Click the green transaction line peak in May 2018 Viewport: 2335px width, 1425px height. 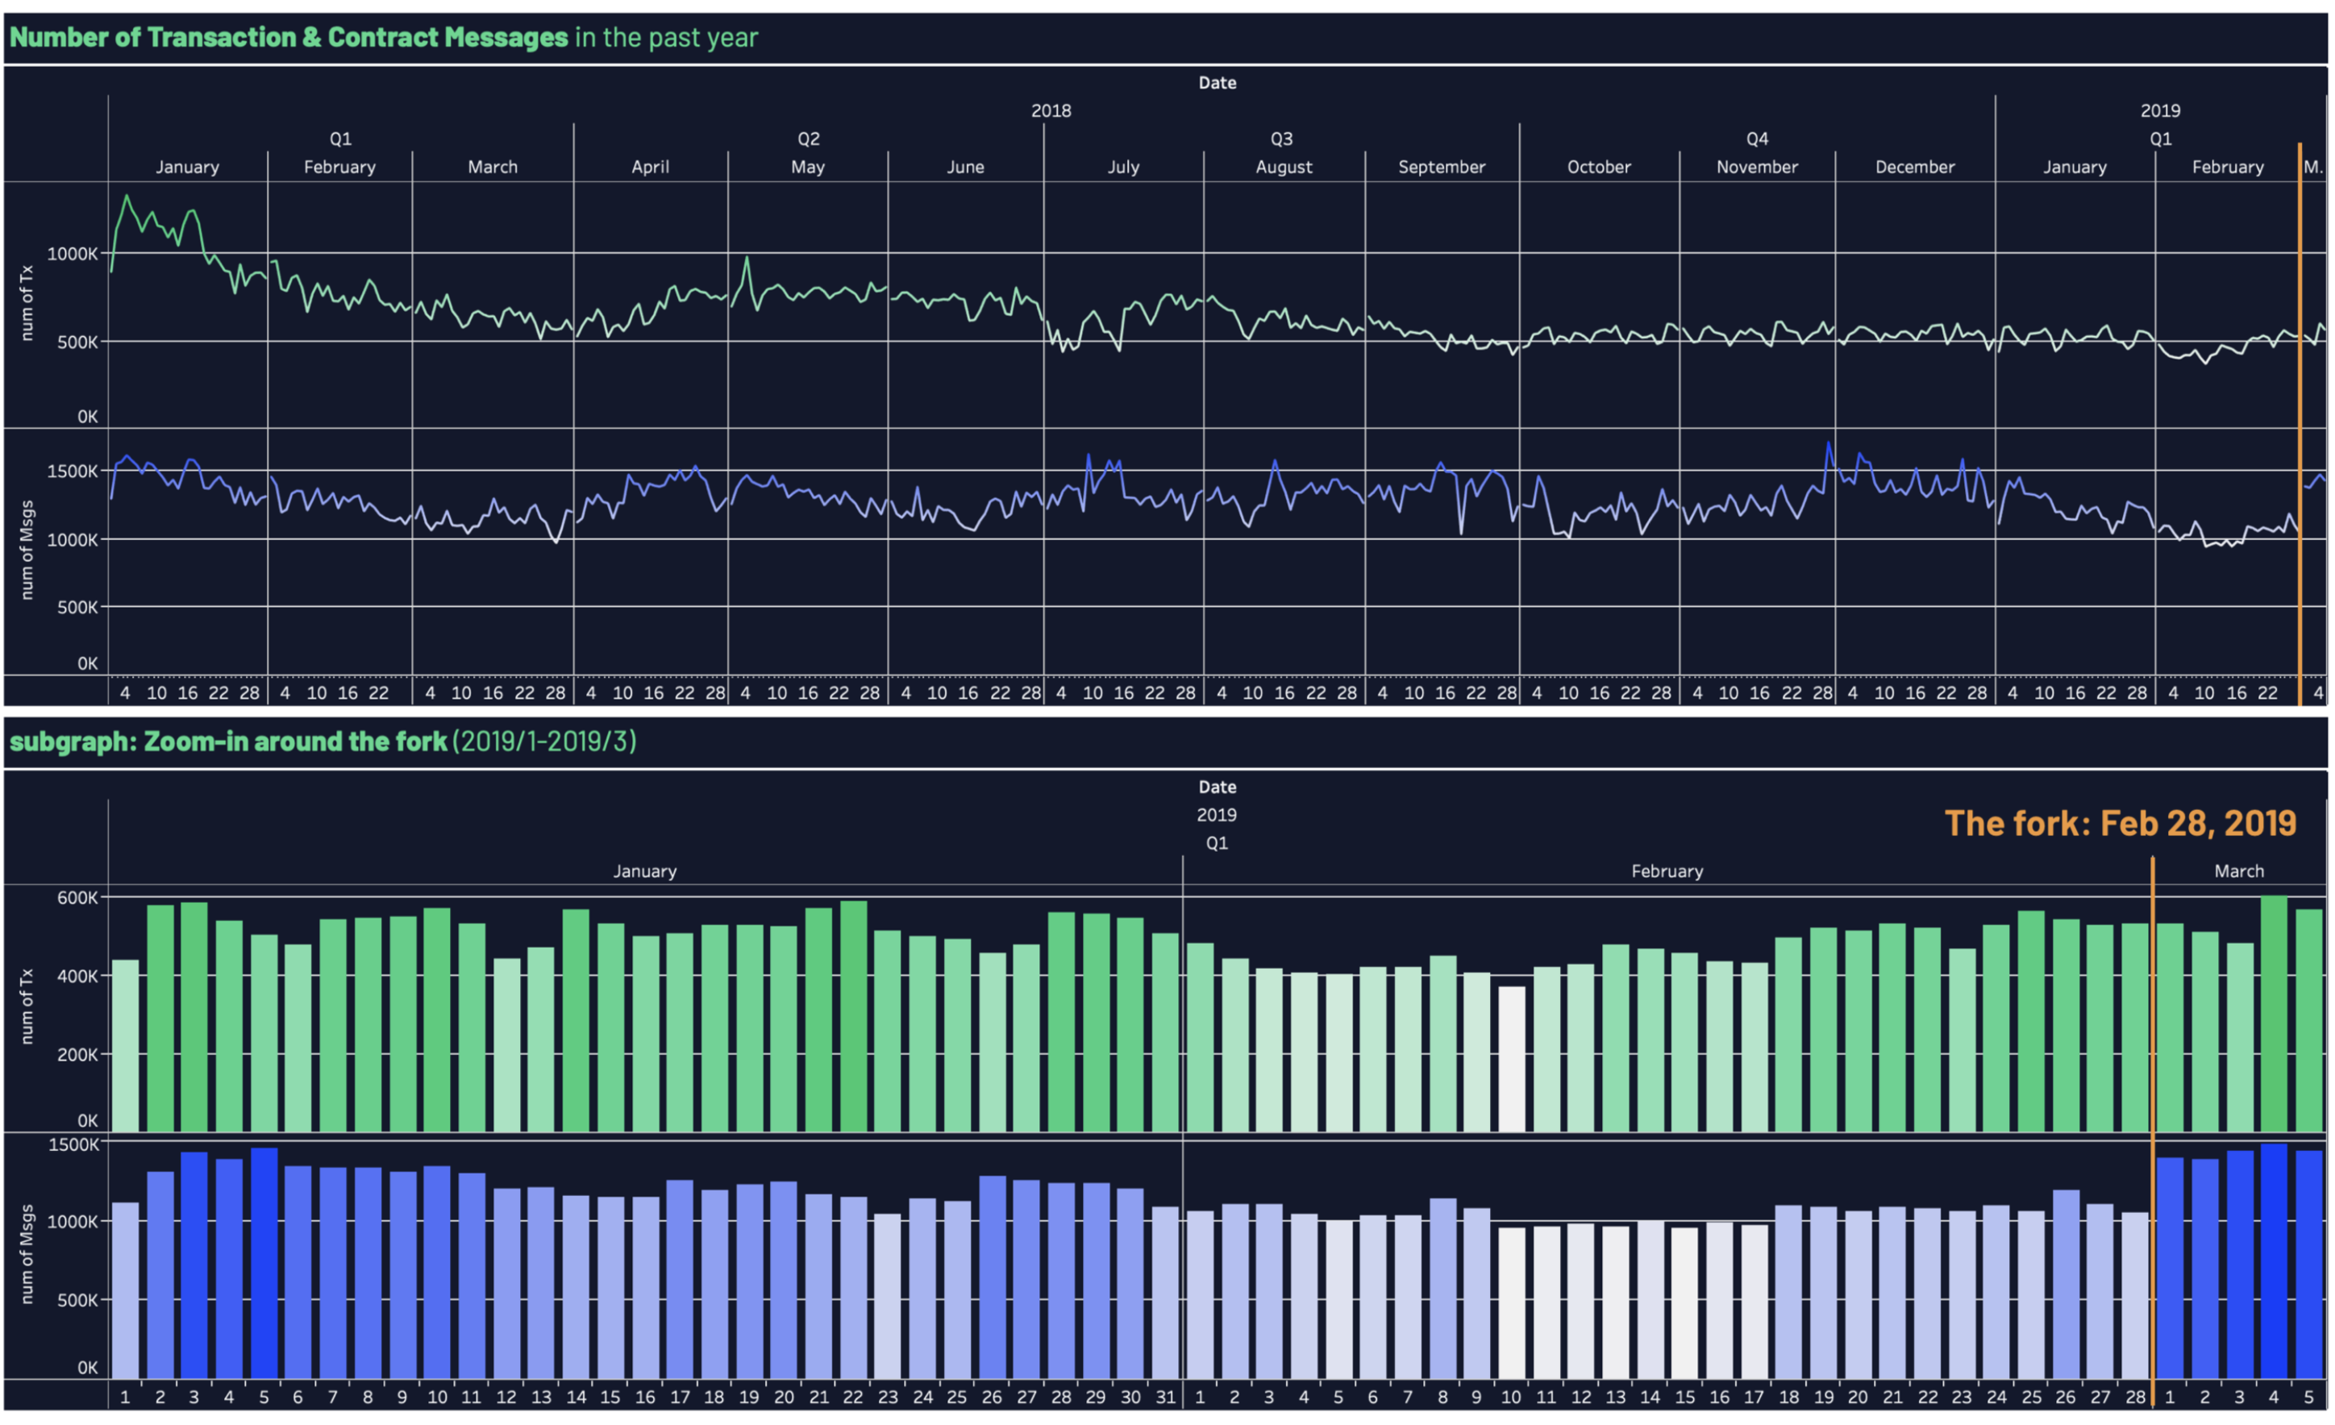point(749,258)
